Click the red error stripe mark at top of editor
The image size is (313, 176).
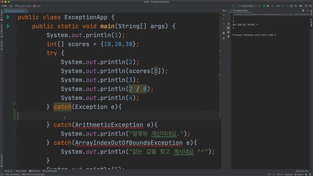pos(220,14)
